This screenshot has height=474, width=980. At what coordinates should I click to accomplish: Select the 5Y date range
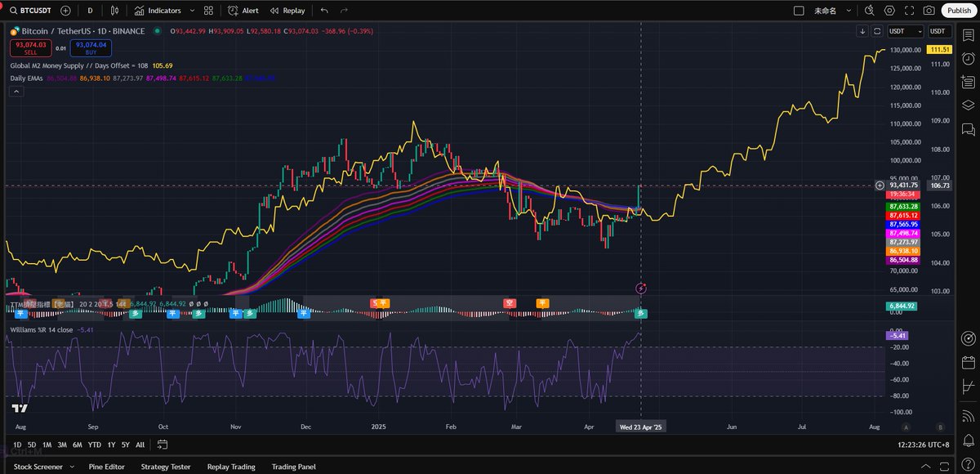point(125,445)
